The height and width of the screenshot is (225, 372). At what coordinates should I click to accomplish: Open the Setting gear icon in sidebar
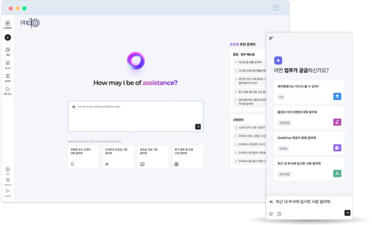pos(7,180)
